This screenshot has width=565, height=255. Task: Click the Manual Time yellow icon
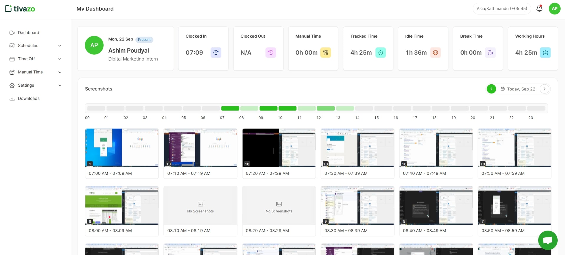pyautogui.click(x=325, y=53)
